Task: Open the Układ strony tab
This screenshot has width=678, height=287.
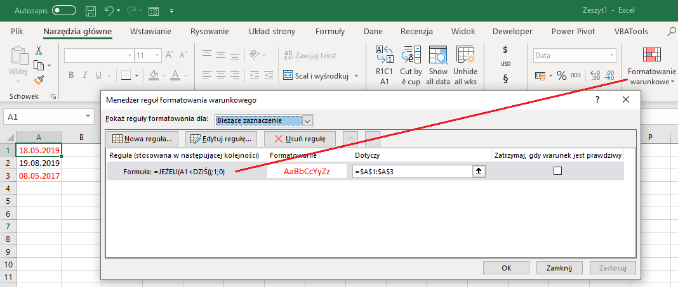Action: pyautogui.click(x=272, y=31)
